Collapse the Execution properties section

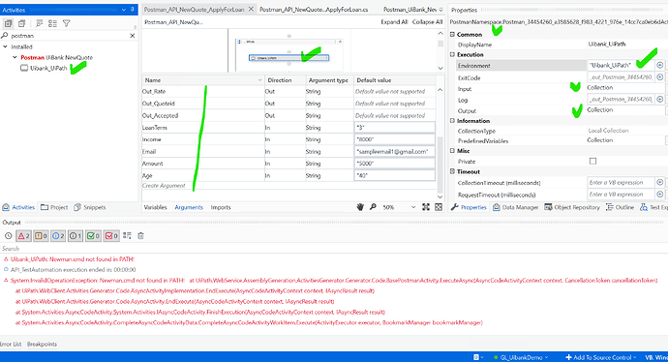[x=452, y=54]
